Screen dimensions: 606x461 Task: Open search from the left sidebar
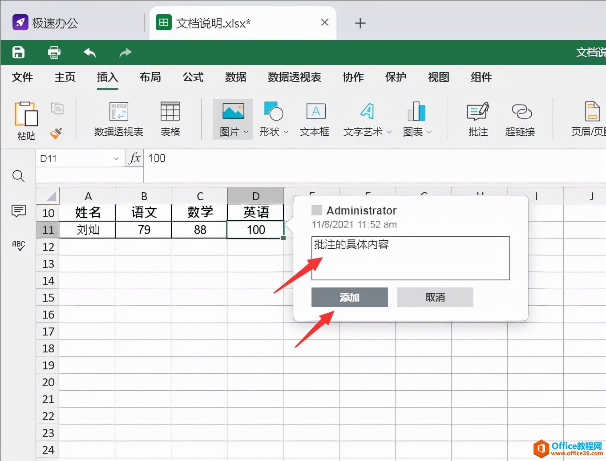coord(18,176)
